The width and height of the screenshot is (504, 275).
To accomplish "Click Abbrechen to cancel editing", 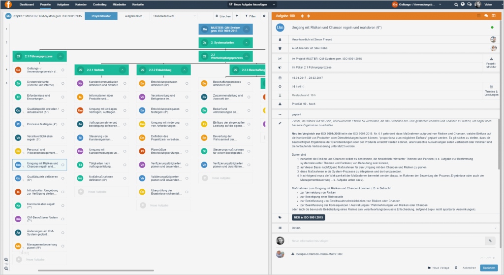I will (x=469, y=268).
